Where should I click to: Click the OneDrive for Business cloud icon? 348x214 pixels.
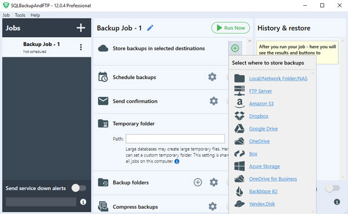coord(240,179)
